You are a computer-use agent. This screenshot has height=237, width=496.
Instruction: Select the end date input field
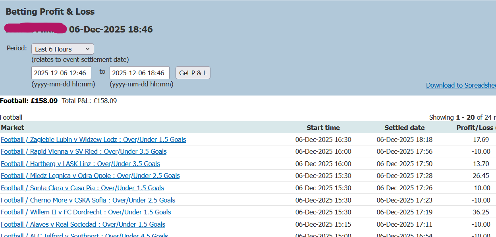pos(139,73)
